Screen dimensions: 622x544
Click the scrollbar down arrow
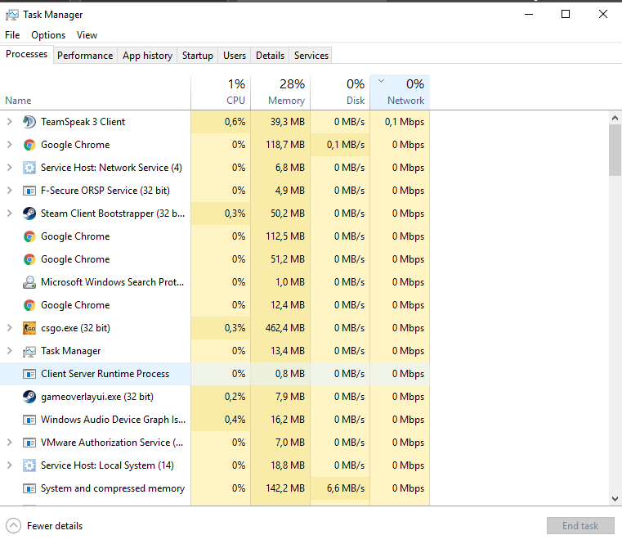point(615,499)
